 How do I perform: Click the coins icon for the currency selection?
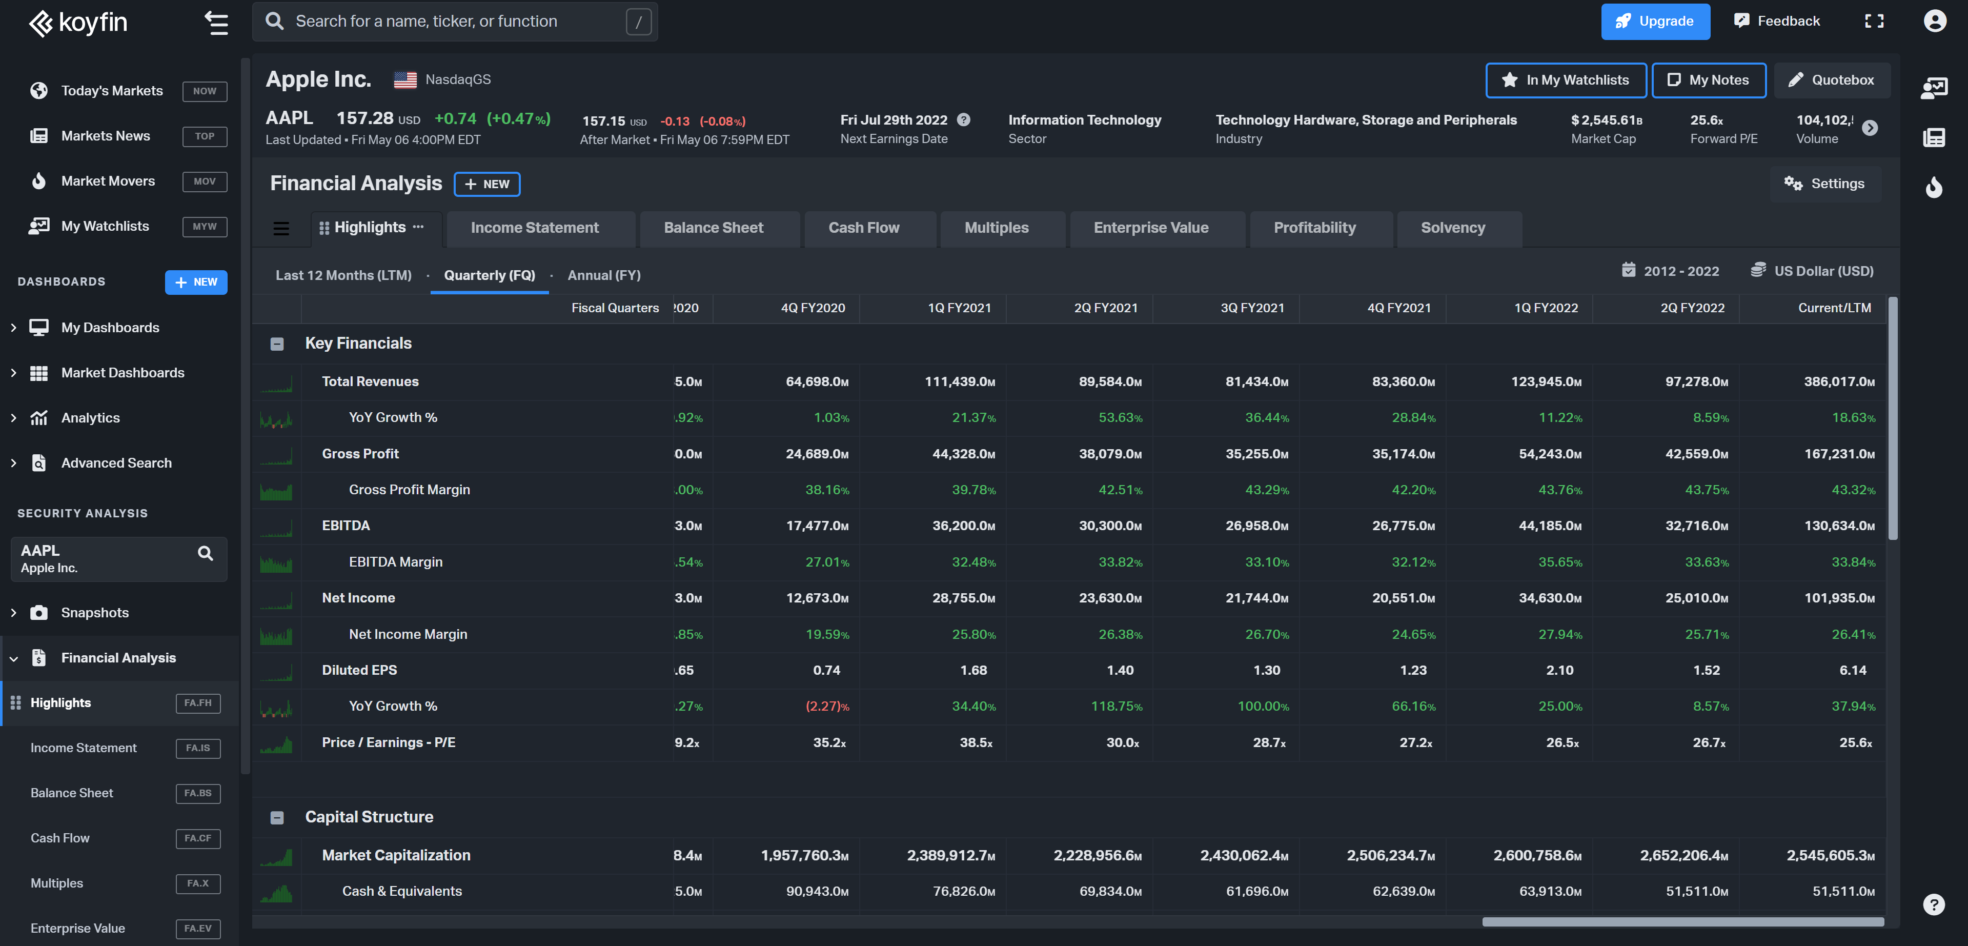pos(1758,270)
